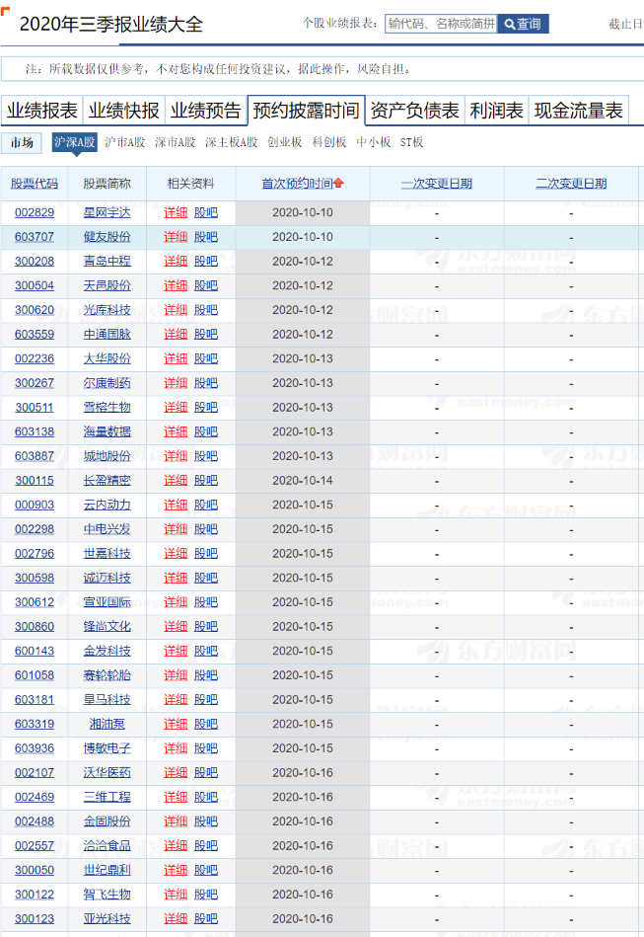Image resolution: width=644 pixels, height=937 pixels.
Task: Select the ST板 market filter
Action: (411, 142)
